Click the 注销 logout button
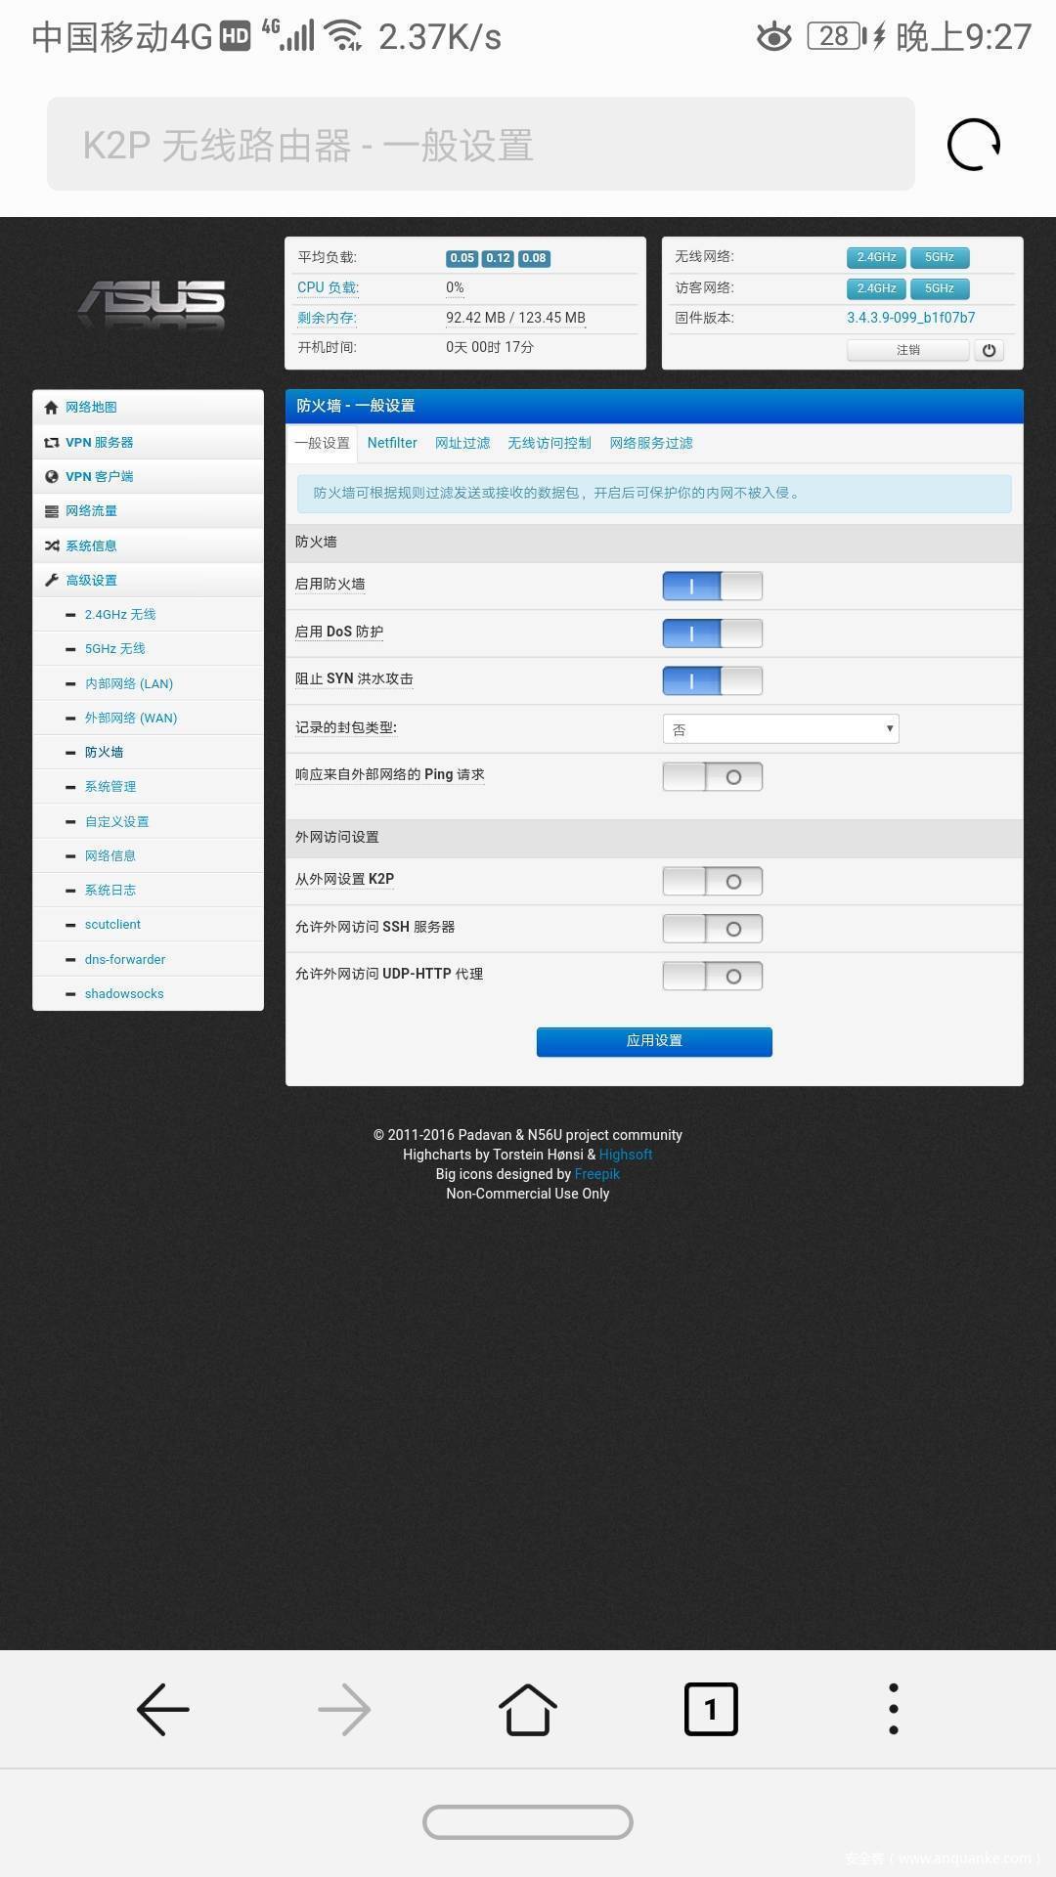Viewport: 1056px width, 1877px height. pyautogui.click(x=908, y=350)
